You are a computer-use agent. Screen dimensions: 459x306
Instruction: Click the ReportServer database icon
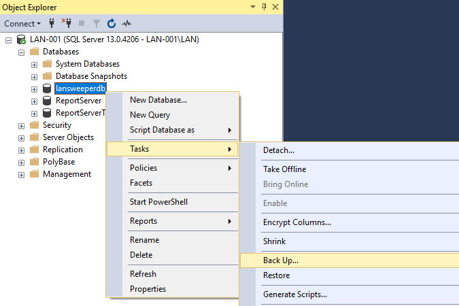pos(47,101)
